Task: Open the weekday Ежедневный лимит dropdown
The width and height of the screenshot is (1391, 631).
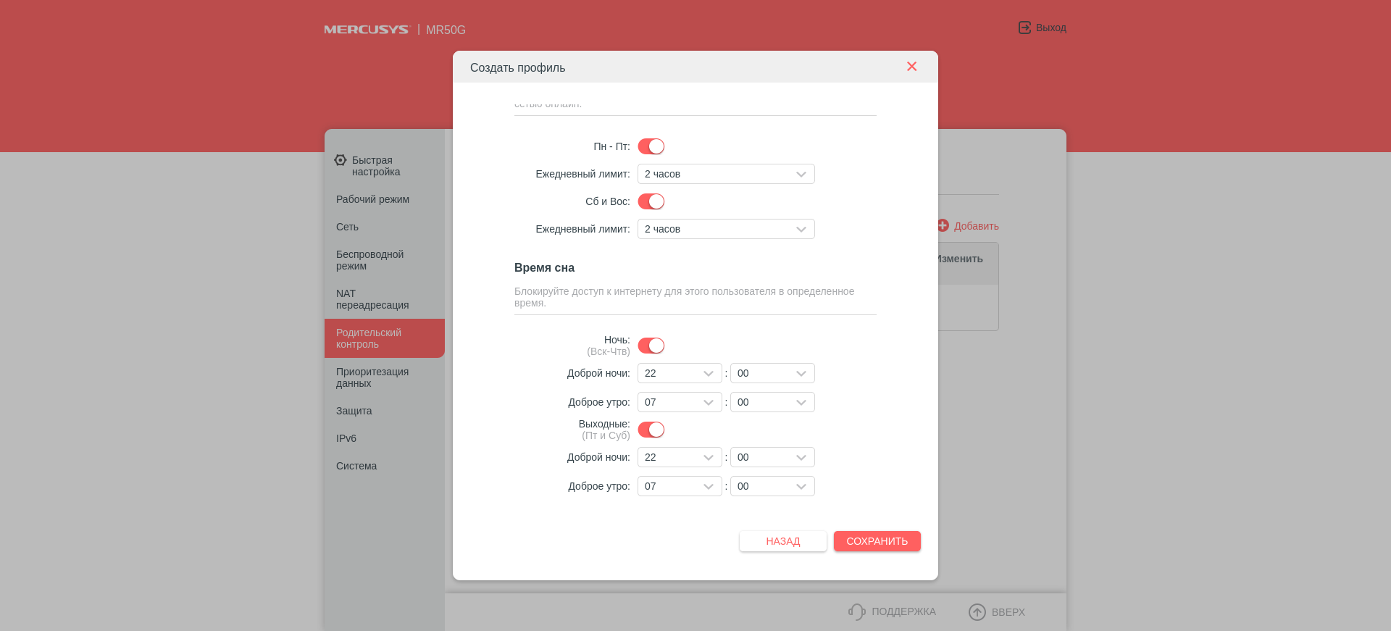Action: 726,174
